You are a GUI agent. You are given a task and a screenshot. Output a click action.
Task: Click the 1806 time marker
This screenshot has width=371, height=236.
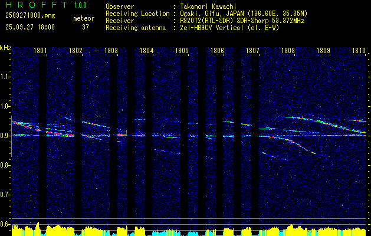(x=217, y=51)
